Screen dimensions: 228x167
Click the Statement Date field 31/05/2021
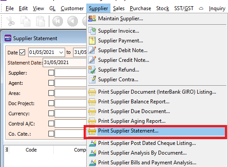[x=65, y=62]
